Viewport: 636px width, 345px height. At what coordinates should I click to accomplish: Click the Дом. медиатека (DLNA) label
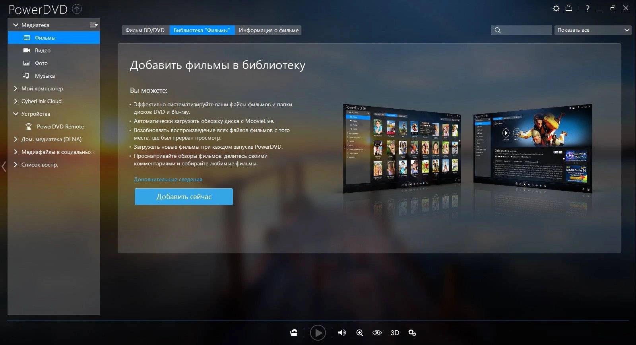pyautogui.click(x=51, y=139)
